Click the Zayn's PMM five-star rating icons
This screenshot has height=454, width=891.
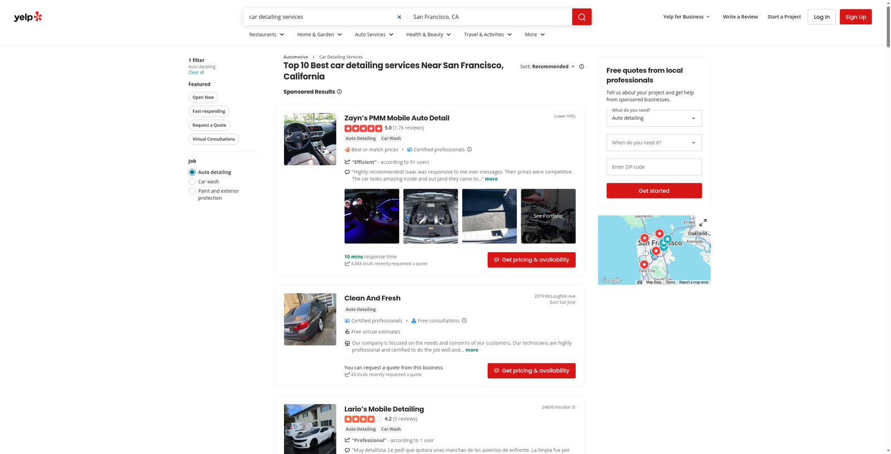click(x=363, y=128)
